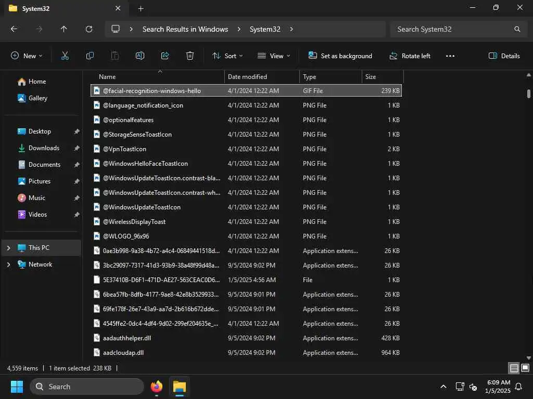Select the aadauthhelper.dll file

point(246,338)
